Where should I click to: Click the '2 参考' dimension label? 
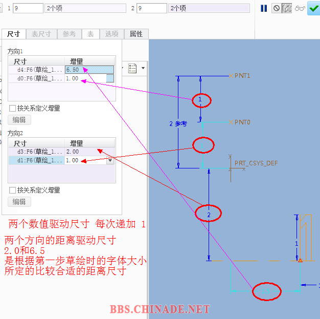pyautogui.click(x=178, y=124)
